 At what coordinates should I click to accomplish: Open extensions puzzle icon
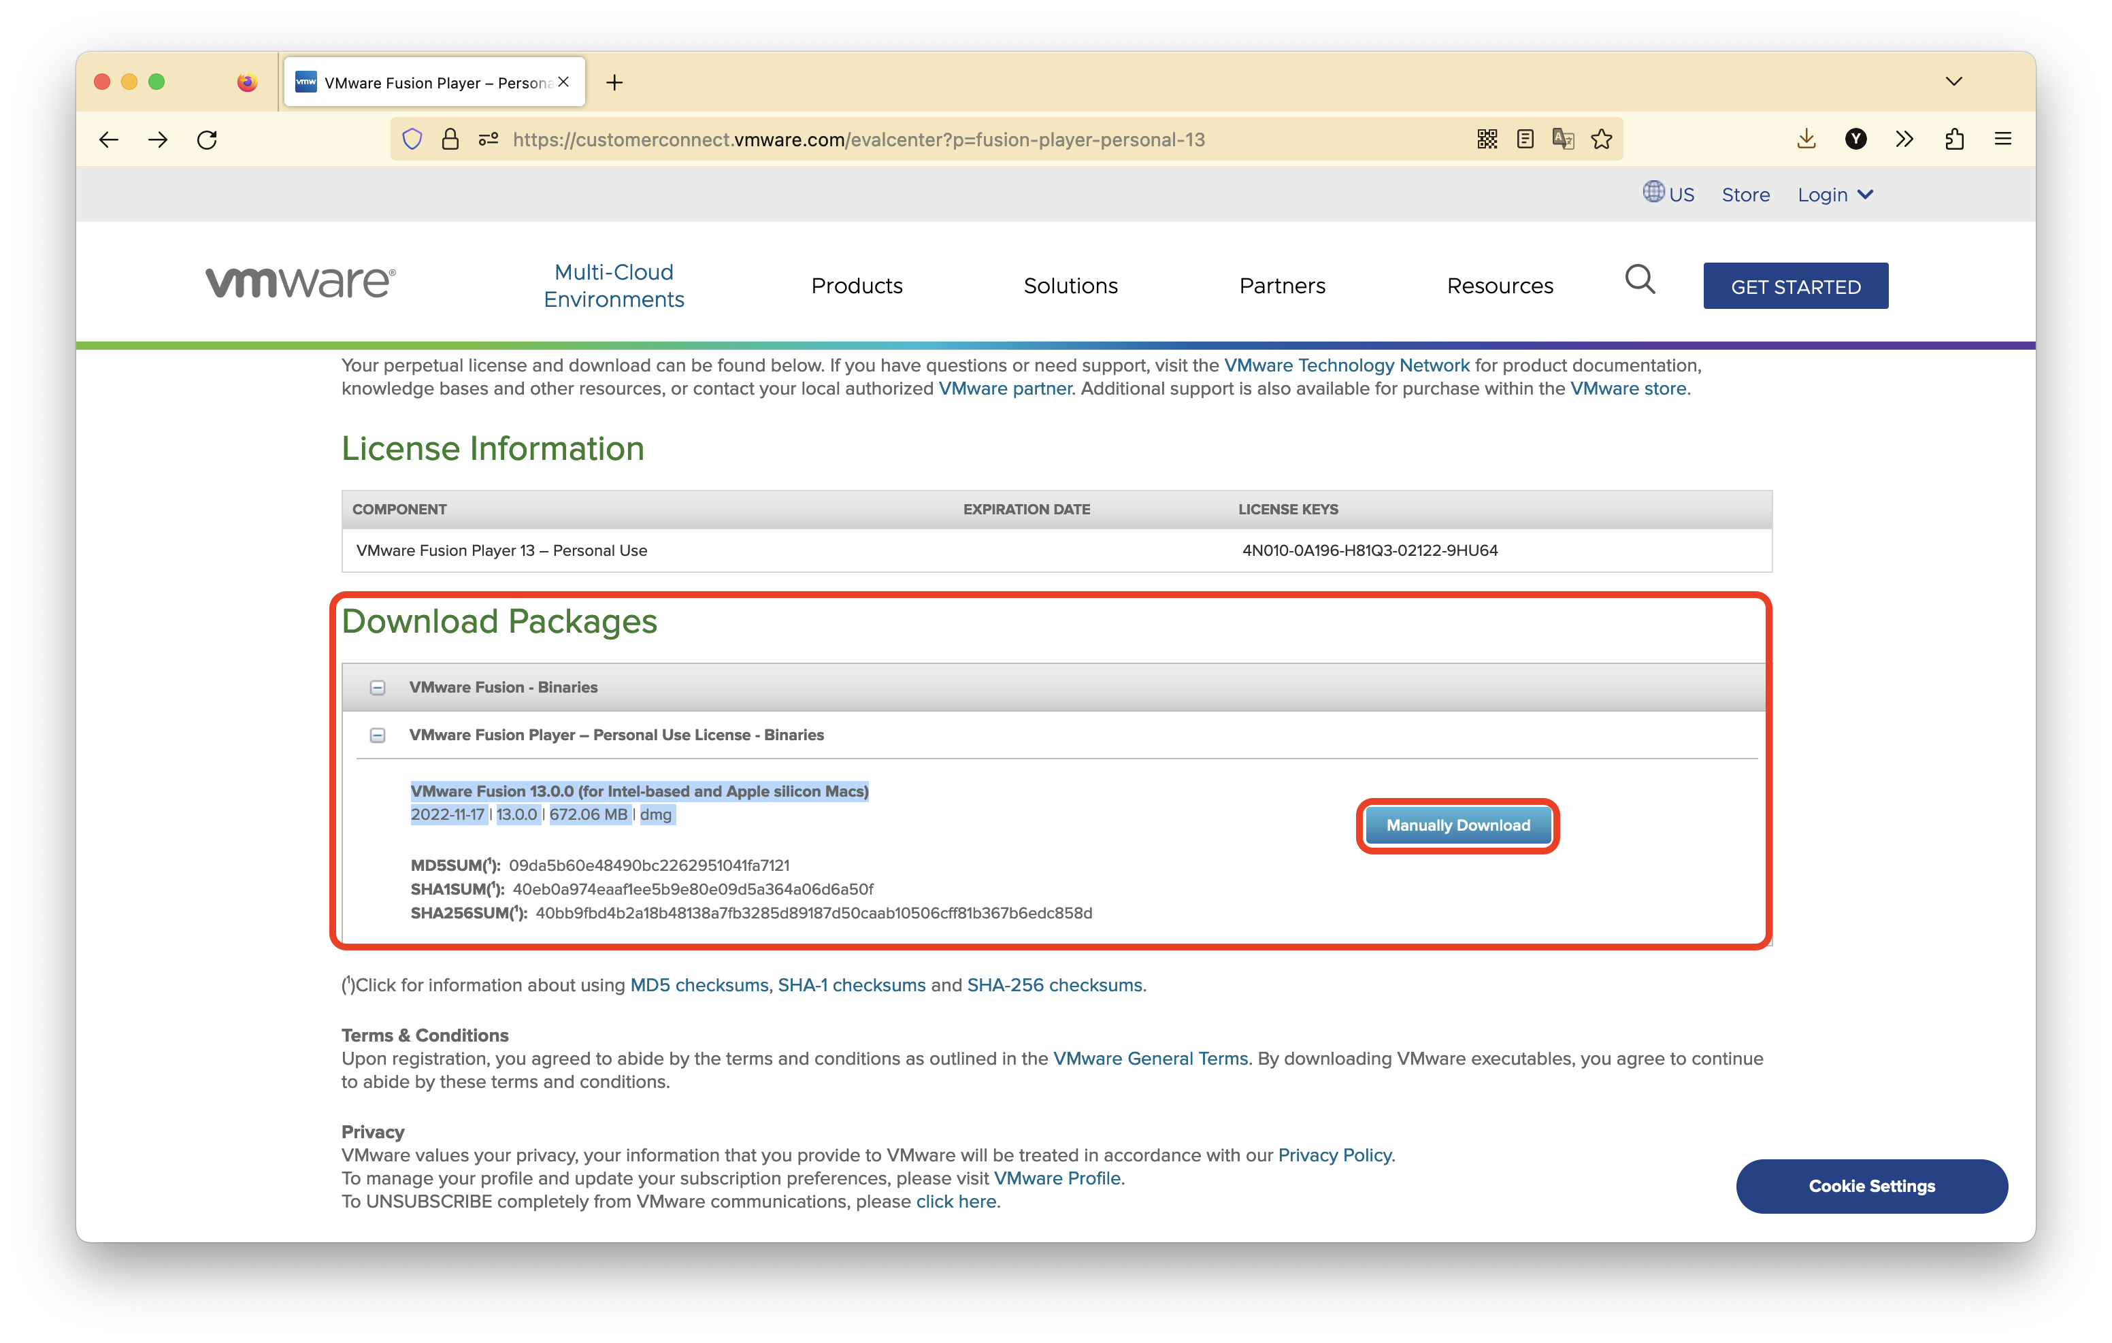pyautogui.click(x=1954, y=139)
